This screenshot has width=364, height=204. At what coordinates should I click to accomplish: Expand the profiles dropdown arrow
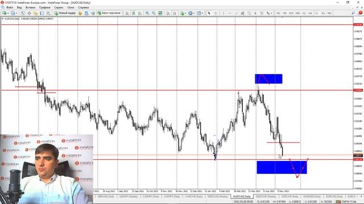pyautogui.click(x=16, y=14)
